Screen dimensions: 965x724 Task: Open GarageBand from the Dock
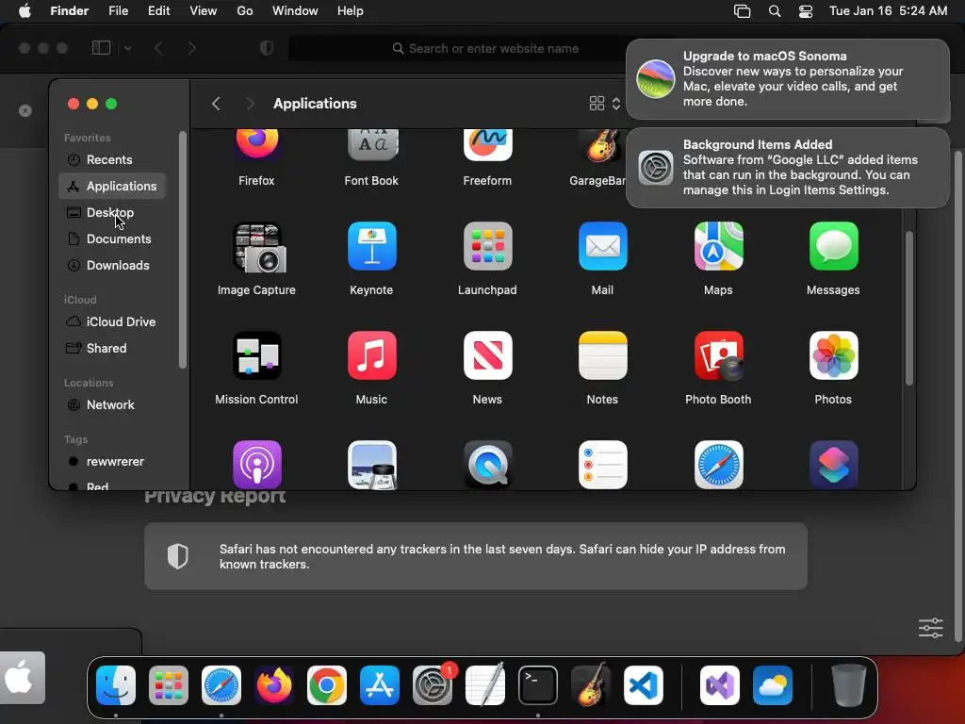590,685
